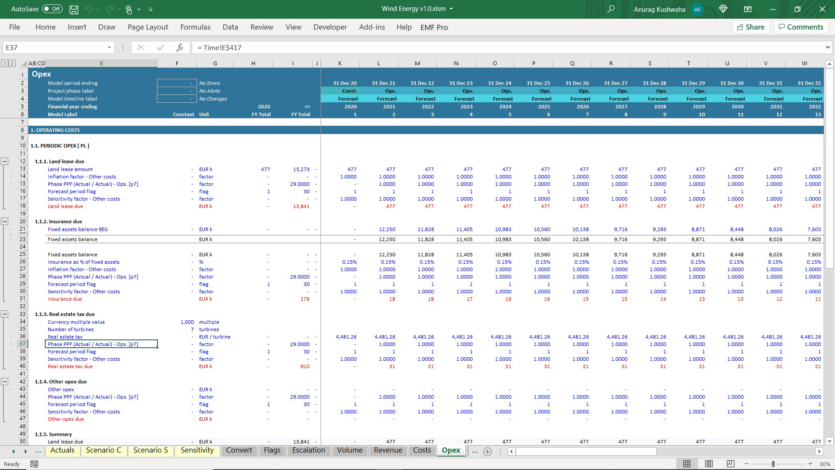The image size is (835, 470).
Task: Open the Comments button
Action: point(801,27)
